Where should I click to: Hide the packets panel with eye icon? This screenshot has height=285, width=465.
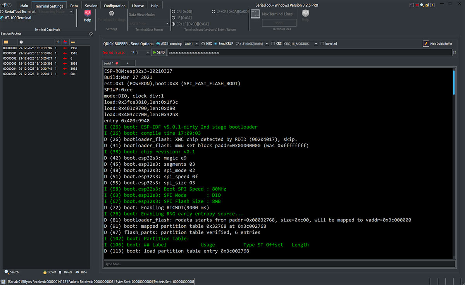click(x=77, y=272)
